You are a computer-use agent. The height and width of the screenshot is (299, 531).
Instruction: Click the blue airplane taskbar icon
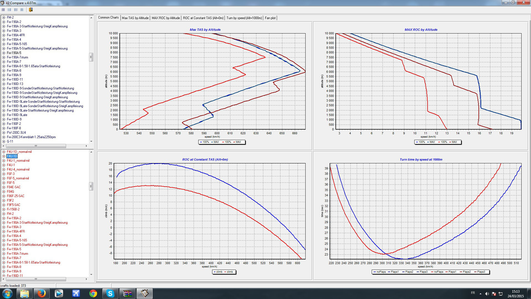tap(76, 293)
